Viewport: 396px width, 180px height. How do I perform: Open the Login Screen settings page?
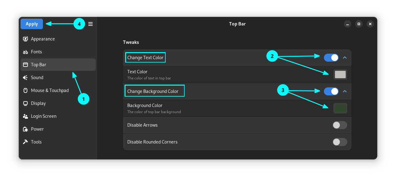click(x=44, y=116)
